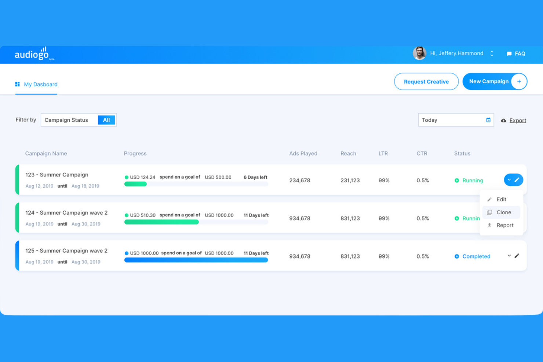Click the calendar icon in date field
The width and height of the screenshot is (543, 362).
488,120
